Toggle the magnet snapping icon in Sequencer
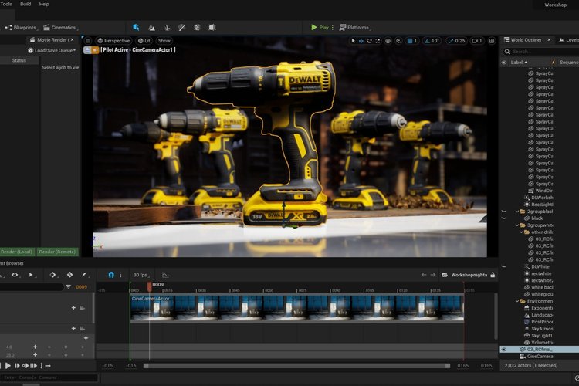 (111, 274)
